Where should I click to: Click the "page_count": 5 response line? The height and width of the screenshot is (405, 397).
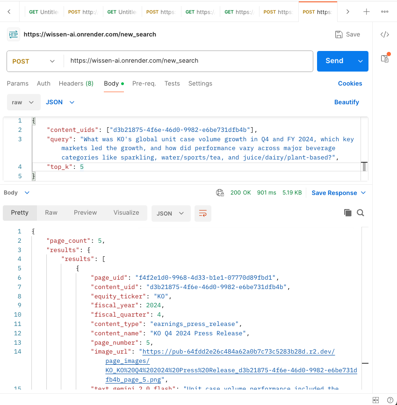click(75, 241)
